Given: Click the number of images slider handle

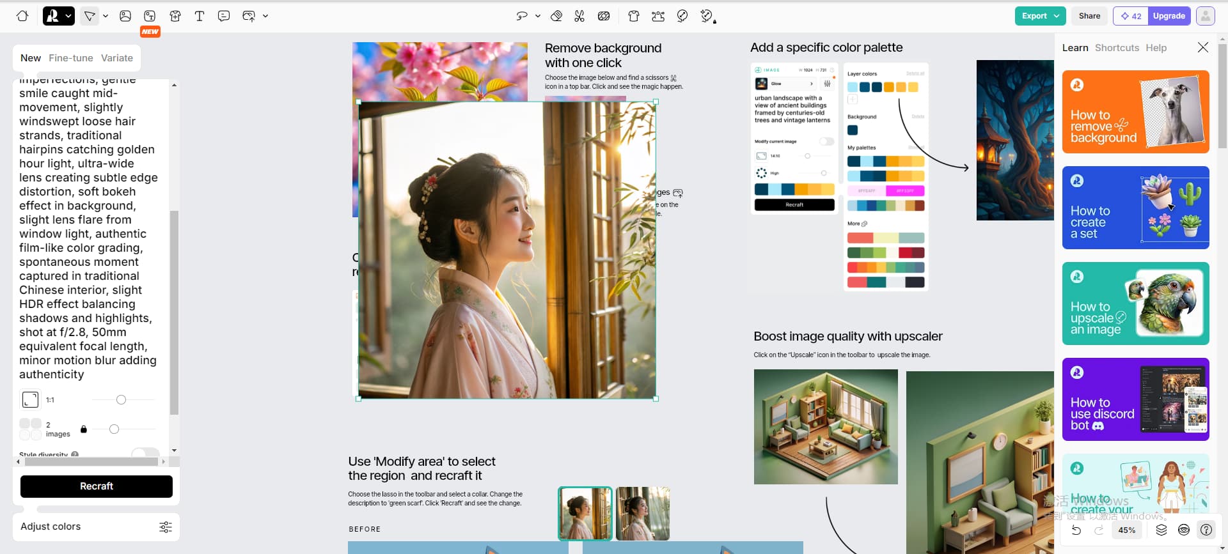Looking at the screenshot, I should [114, 429].
